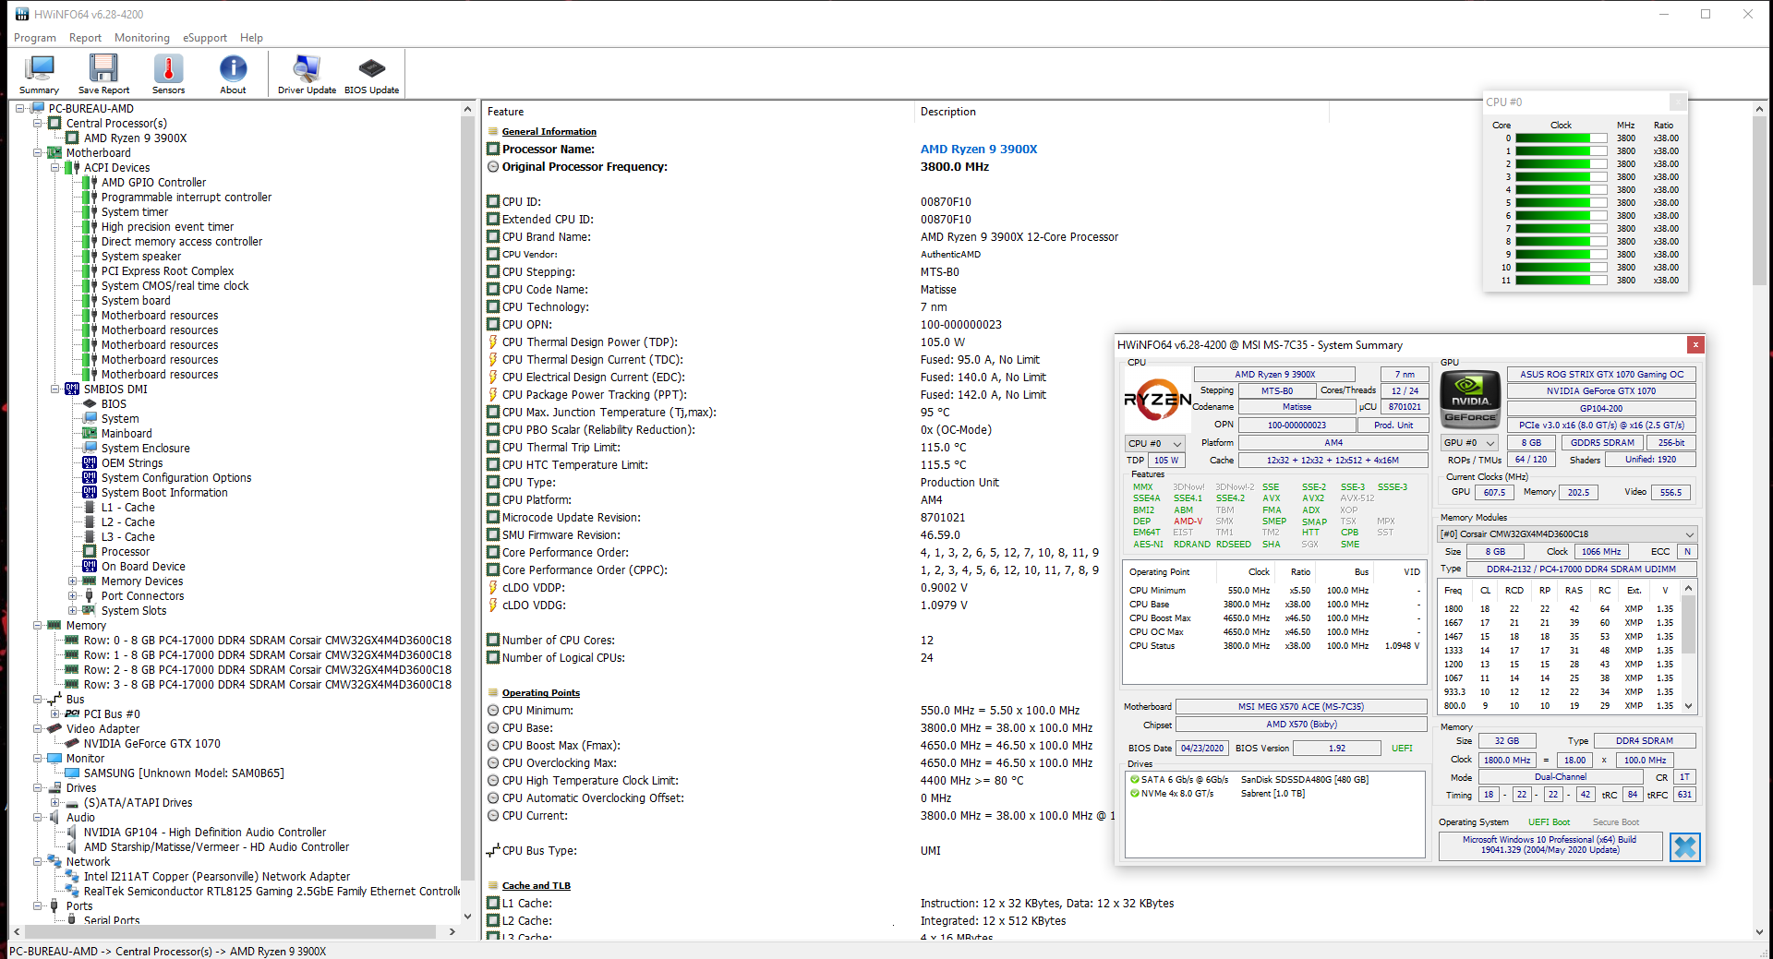
Task: Click the details pane vertical scrollbar
Action: (1760, 521)
